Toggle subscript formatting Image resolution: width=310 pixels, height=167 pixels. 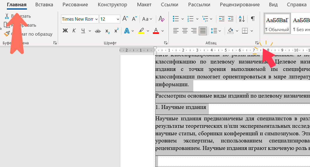(x=107, y=31)
